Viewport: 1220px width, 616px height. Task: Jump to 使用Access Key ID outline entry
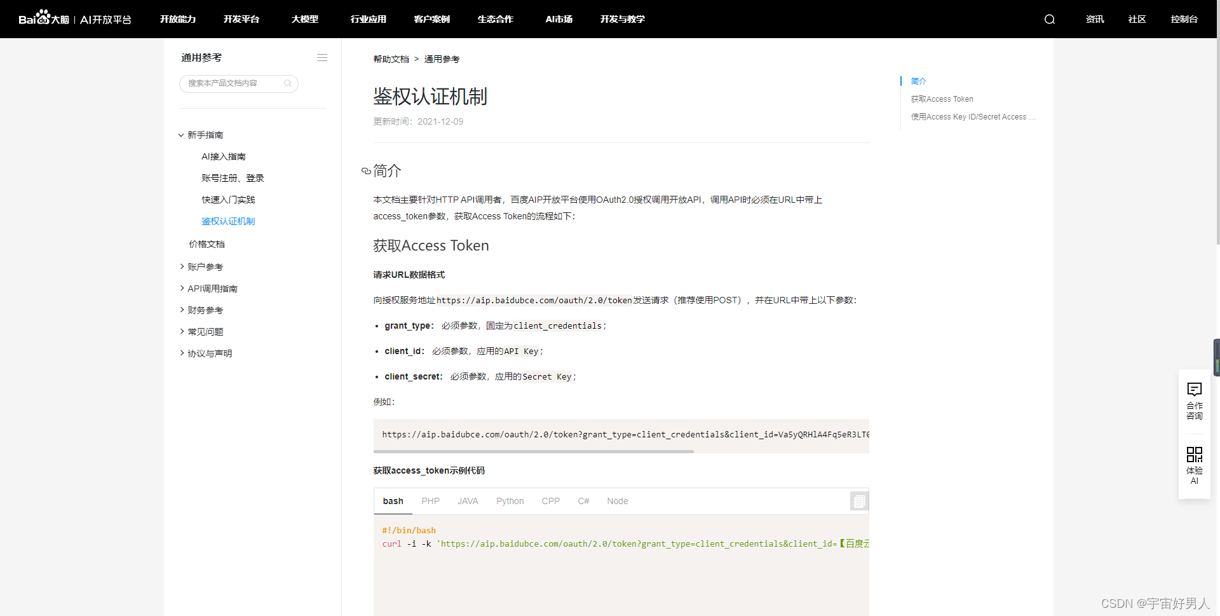973,117
